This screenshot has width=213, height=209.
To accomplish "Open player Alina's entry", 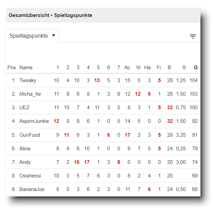I will click(x=25, y=149).
